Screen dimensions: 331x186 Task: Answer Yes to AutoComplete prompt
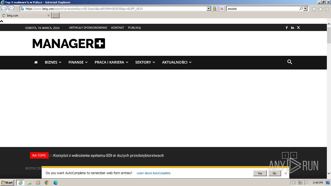coord(260,173)
